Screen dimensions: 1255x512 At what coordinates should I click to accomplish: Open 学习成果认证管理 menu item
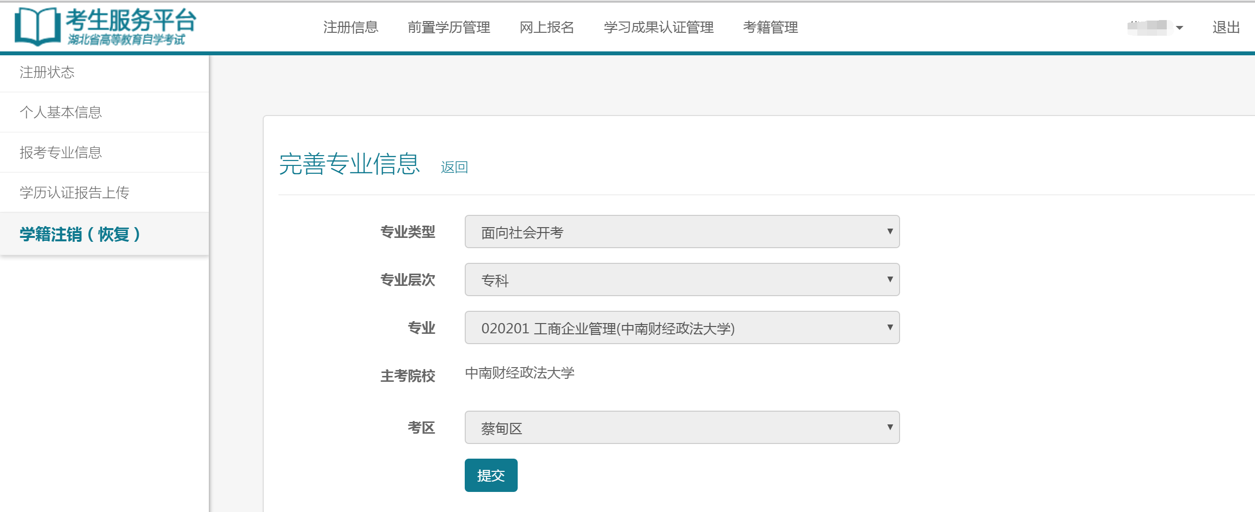pyautogui.click(x=658, y=27)
